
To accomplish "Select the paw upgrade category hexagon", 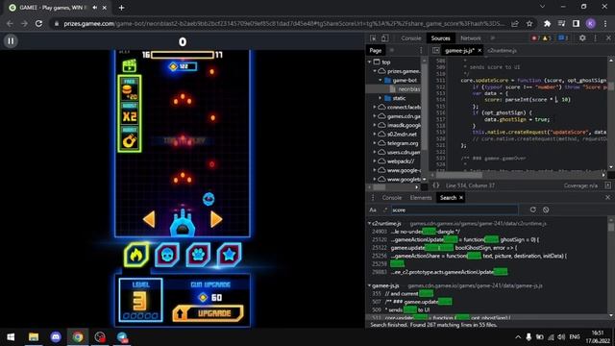I will click(198, 254).
